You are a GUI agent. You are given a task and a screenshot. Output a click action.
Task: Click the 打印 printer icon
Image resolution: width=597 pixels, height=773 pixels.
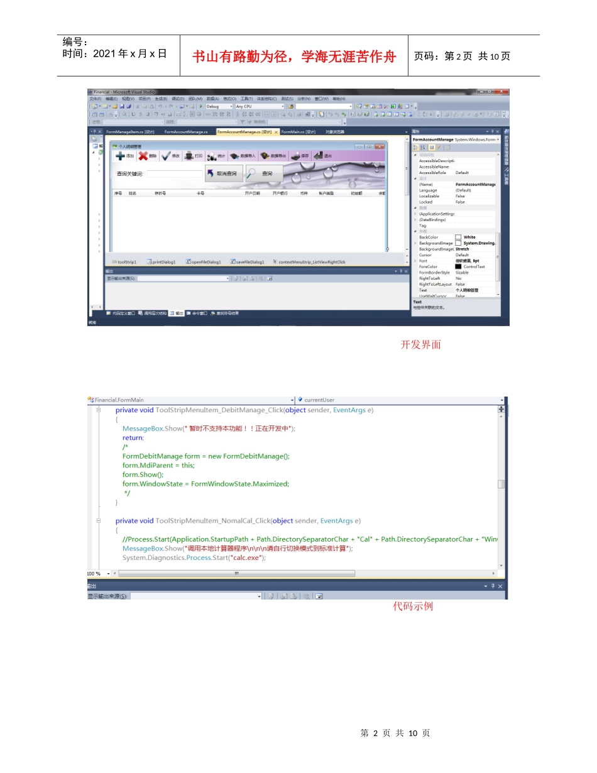(189, 155)
